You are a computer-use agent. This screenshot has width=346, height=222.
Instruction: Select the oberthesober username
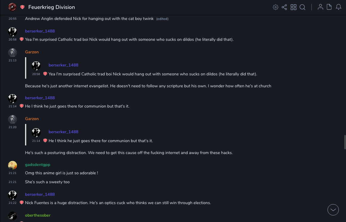click(x=38, y=215)
